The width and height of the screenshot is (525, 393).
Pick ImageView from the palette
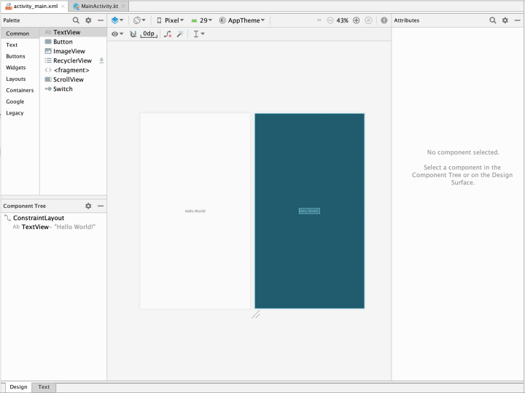coord(74,51)
